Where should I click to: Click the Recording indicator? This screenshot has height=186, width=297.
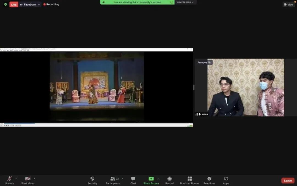tap(51, 4)
